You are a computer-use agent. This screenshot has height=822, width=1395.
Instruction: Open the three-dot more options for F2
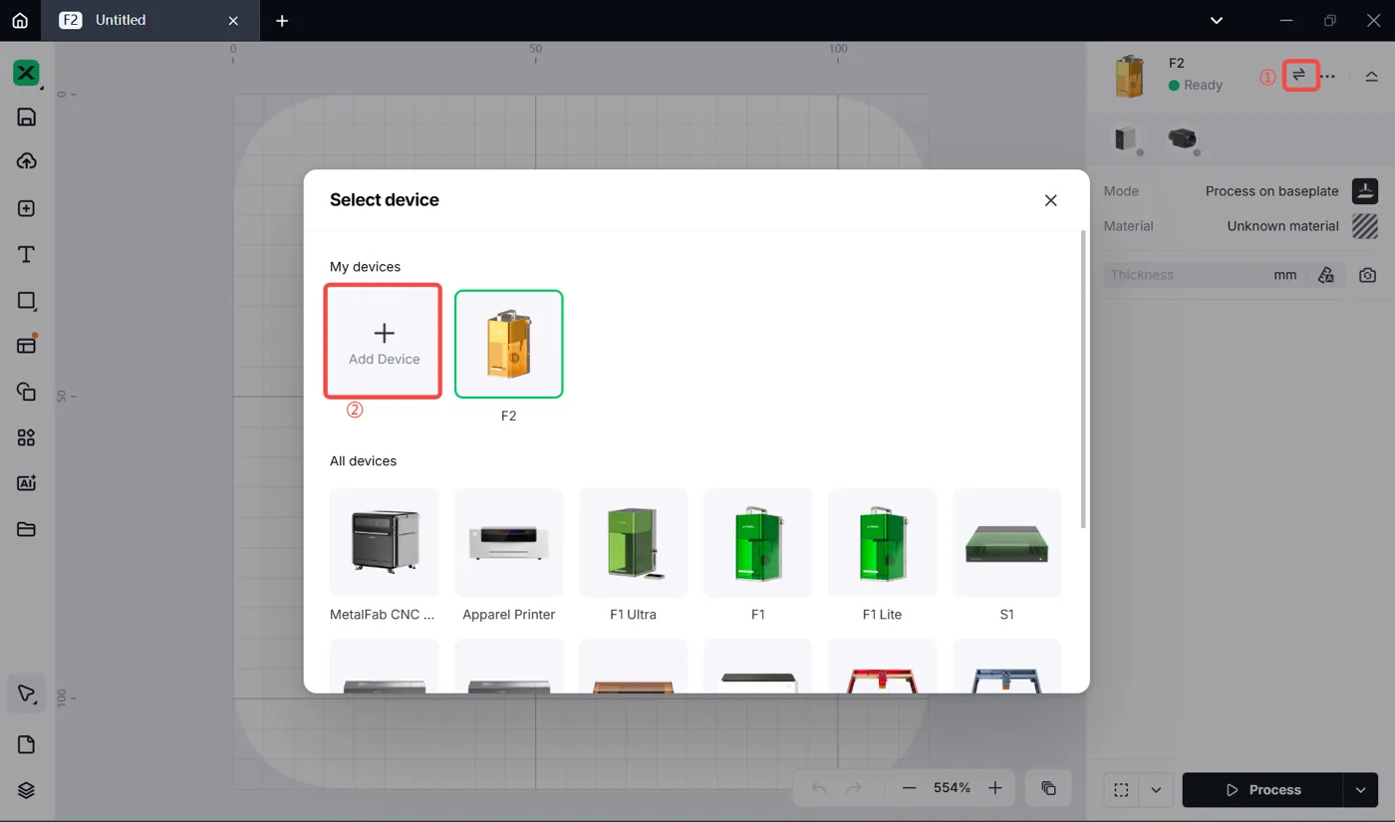point(1327,77)
